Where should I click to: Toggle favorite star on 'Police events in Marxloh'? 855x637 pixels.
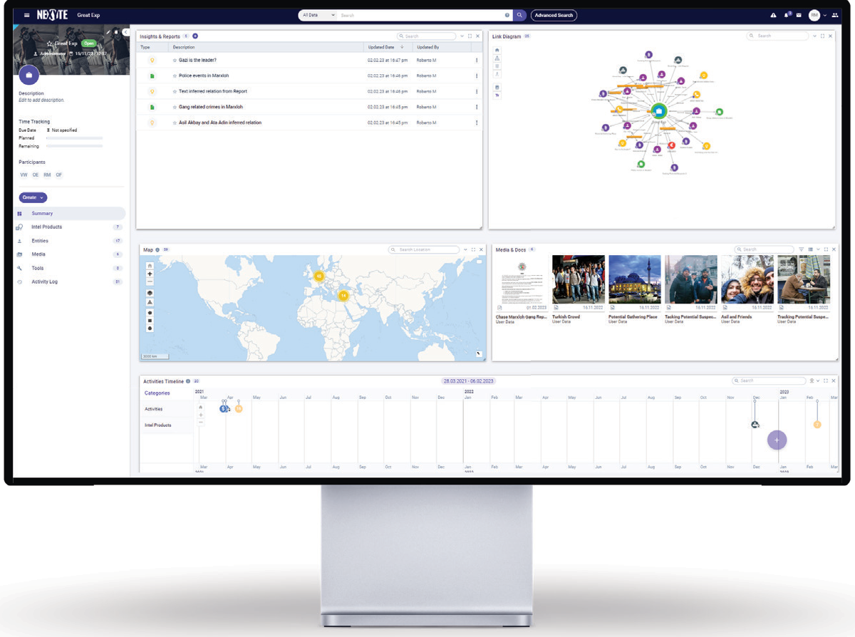175,76
